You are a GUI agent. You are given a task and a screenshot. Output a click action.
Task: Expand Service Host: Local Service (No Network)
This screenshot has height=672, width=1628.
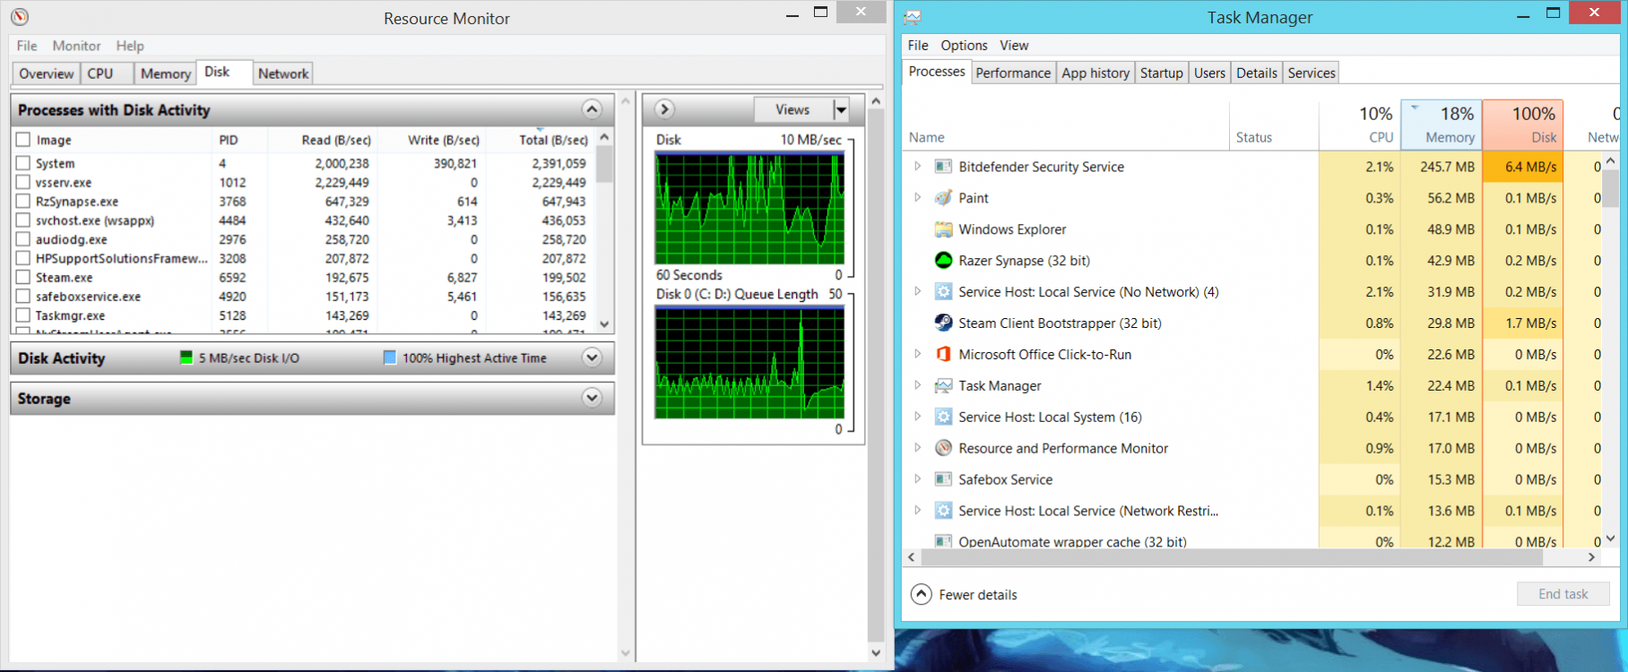(x=917, y=292)
